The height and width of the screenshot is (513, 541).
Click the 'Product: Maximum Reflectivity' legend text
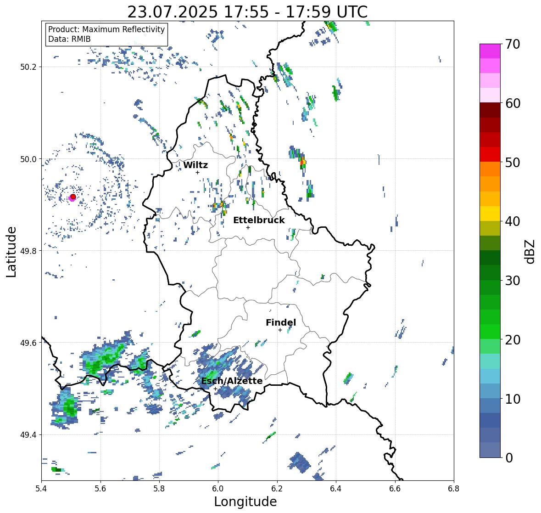pyautogui.click(x=106, y=29)
